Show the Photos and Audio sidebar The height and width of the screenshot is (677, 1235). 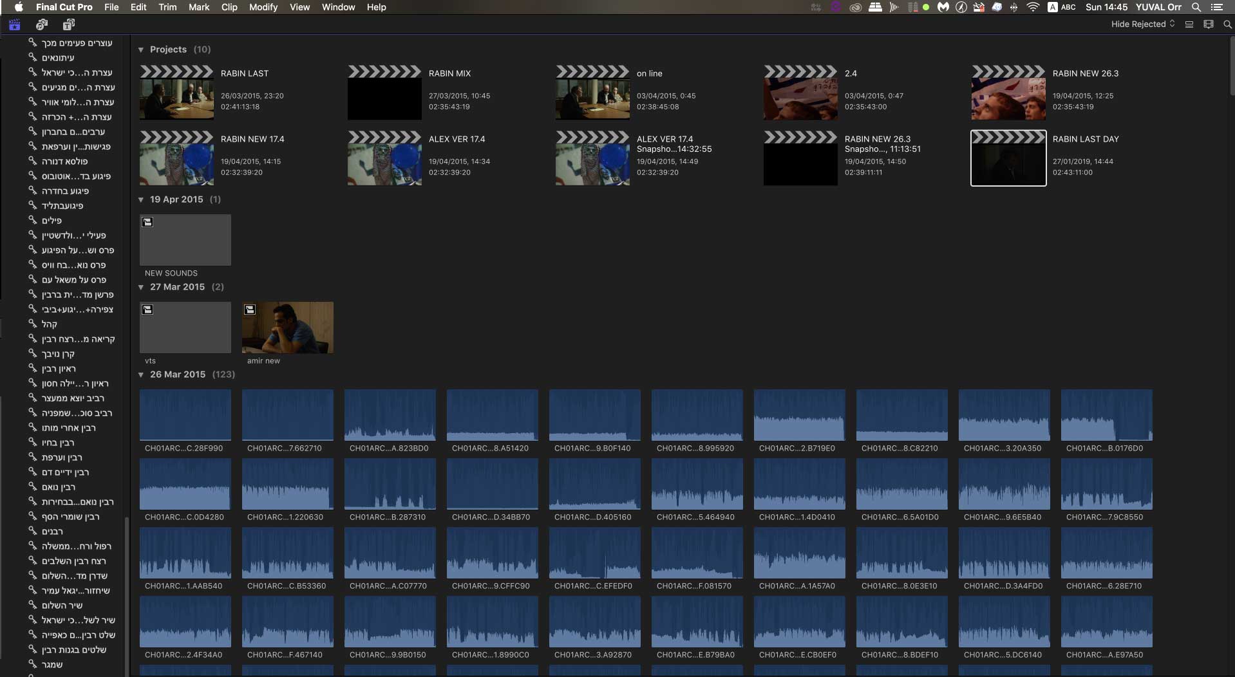click(42, 24)
